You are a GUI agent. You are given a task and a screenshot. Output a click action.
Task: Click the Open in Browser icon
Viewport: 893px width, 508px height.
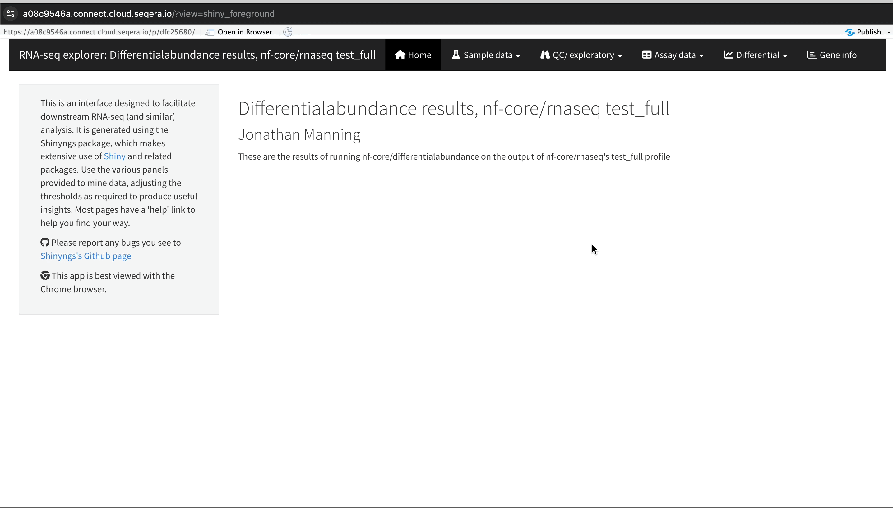coord(210,32)
